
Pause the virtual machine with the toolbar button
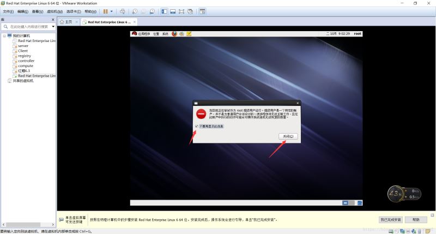coord(105,11)
